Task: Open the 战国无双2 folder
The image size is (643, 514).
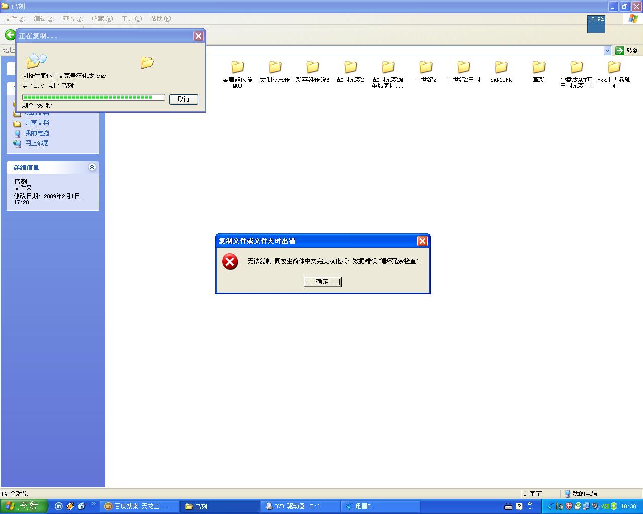Action: (350, 67)
